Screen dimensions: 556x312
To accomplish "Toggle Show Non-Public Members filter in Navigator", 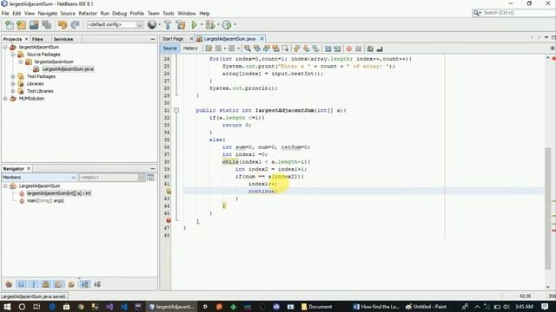I will tap(46, 284).
